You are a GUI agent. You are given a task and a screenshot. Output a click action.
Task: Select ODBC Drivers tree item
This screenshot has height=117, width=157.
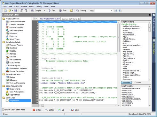pos(15,62)
